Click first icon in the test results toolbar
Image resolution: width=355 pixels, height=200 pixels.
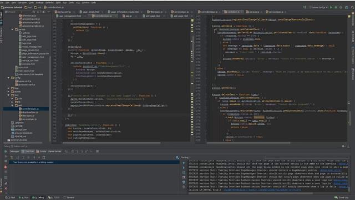coord(12,157)
